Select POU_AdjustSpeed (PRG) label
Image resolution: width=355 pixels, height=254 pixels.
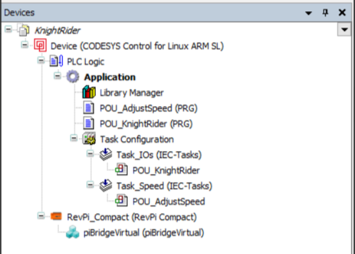[x=149, y=108]
